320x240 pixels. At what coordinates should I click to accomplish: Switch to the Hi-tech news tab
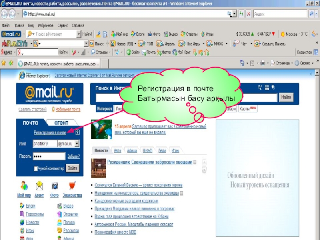148,151
